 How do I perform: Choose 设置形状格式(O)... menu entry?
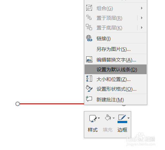point(116,89)
